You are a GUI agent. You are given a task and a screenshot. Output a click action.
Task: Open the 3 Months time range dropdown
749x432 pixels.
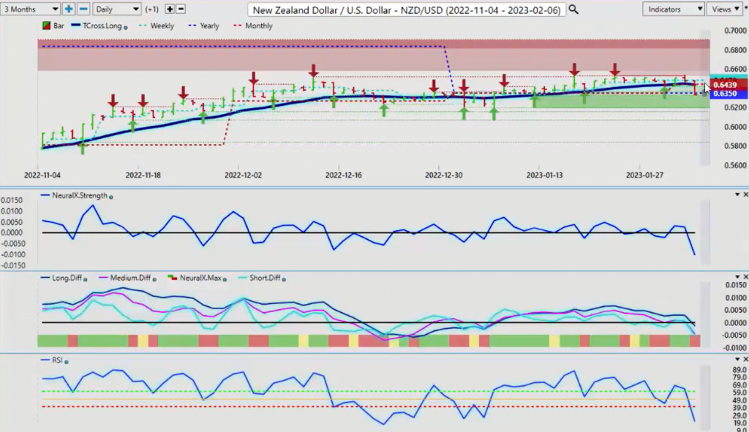(29, 9)
